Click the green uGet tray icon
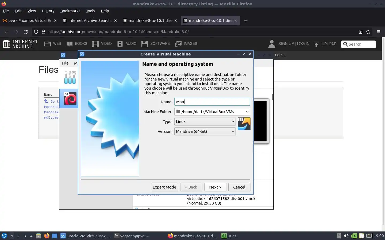Viewport: 385px width, 240px height. (354, 236)
